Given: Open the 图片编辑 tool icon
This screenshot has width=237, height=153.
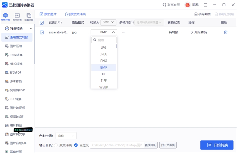Looking at the screenshot, I should 17,15.
